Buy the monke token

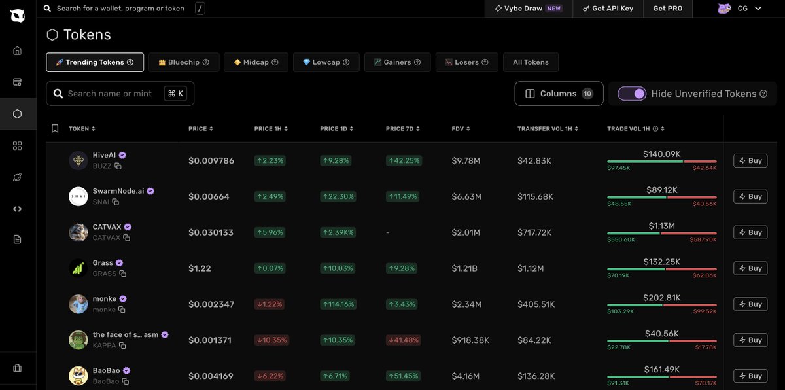point(750,304)
